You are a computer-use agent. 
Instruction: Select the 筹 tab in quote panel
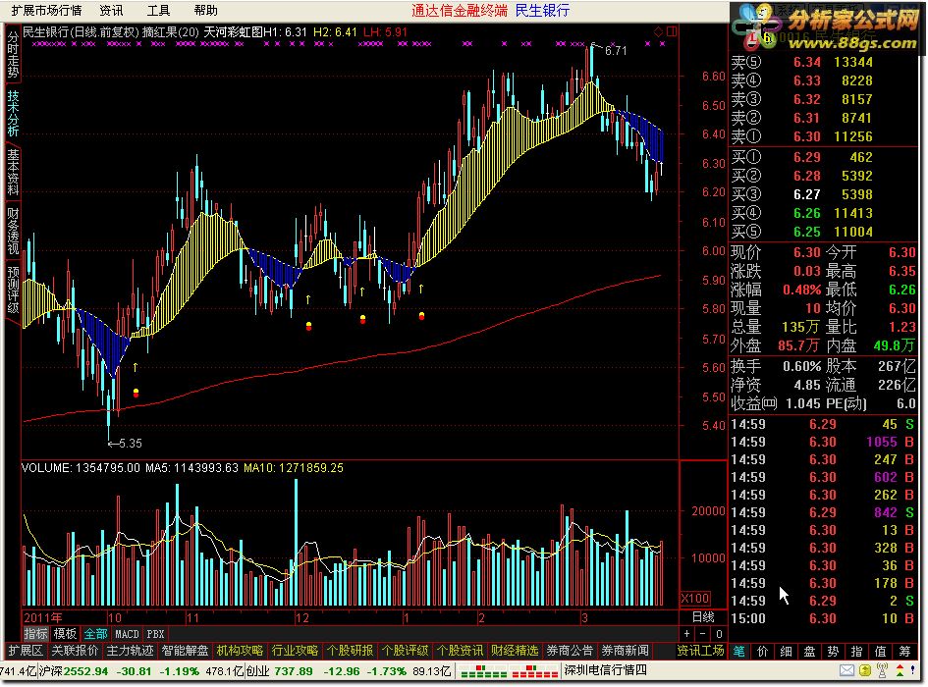point(904,652)
